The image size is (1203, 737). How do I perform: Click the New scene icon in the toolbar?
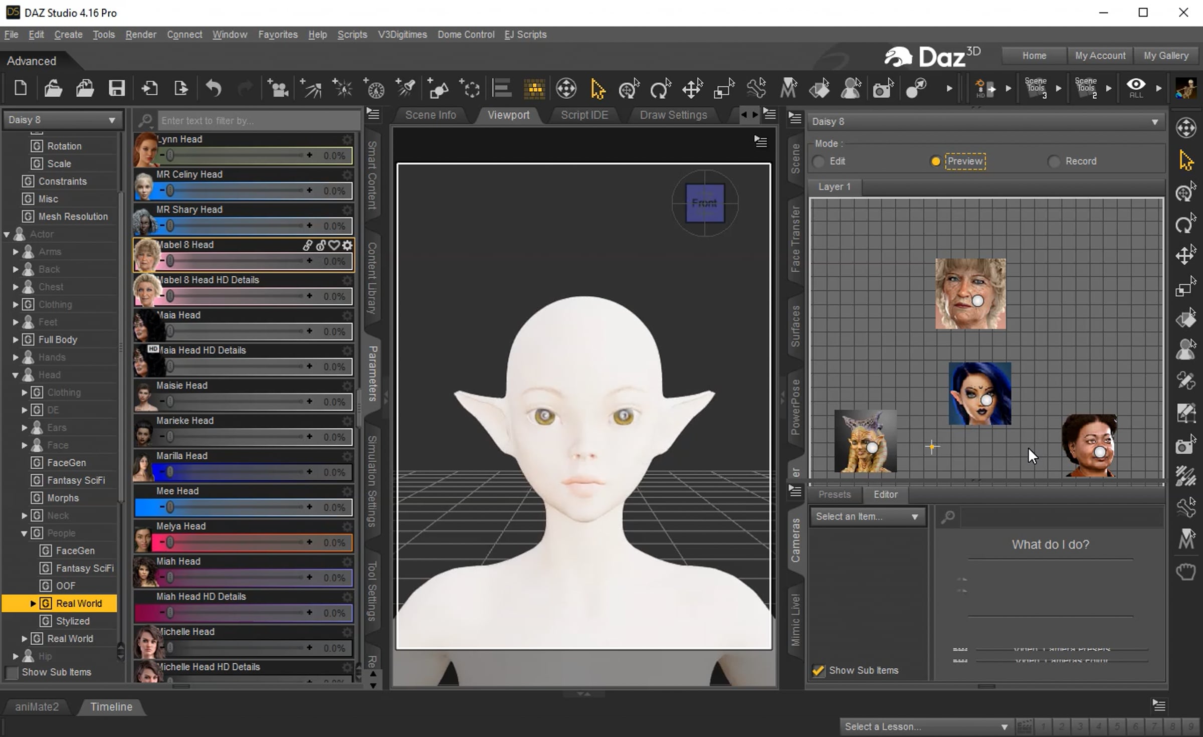point(21,89)
